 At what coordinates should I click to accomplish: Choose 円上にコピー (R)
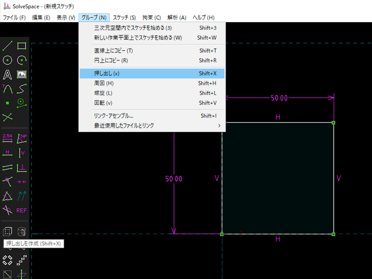tap(152, 60)
